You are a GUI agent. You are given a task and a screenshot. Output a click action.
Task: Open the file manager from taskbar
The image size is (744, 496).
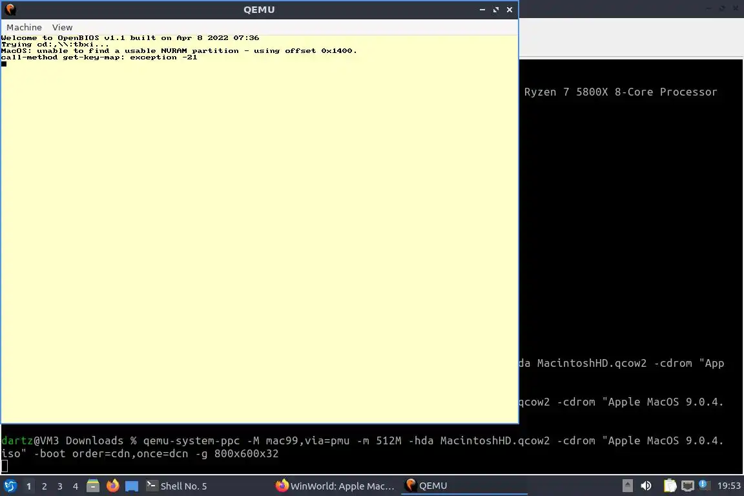click(x=93, y=486)
